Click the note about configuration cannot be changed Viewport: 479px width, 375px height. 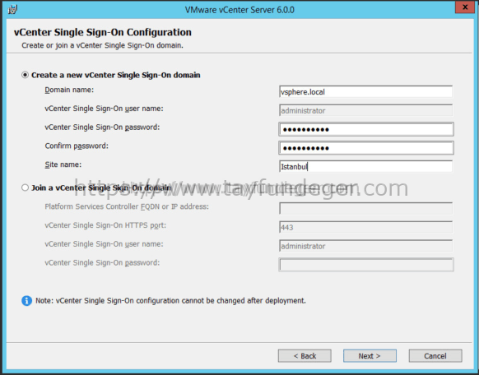tap(170, 301)
